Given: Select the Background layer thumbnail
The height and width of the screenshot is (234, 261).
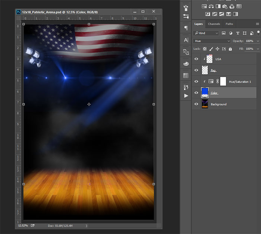Looking at the screenshot, I should tap(205, 104).
